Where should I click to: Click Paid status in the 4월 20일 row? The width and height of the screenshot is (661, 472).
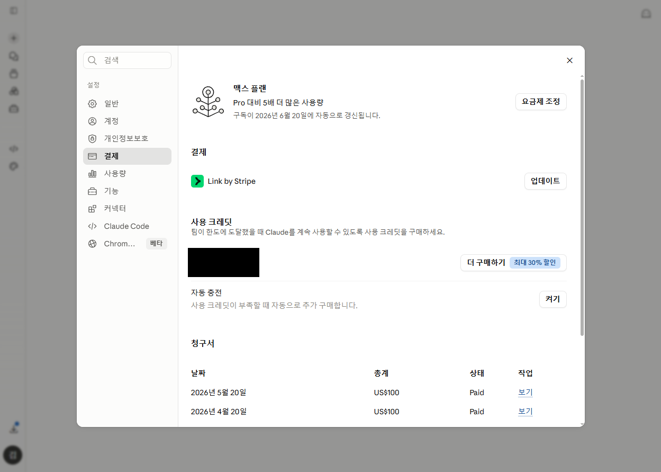pos(477,412)
